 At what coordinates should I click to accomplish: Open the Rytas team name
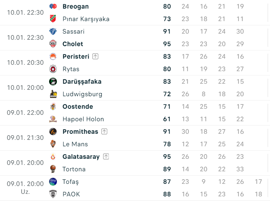(x=71, y=69)
